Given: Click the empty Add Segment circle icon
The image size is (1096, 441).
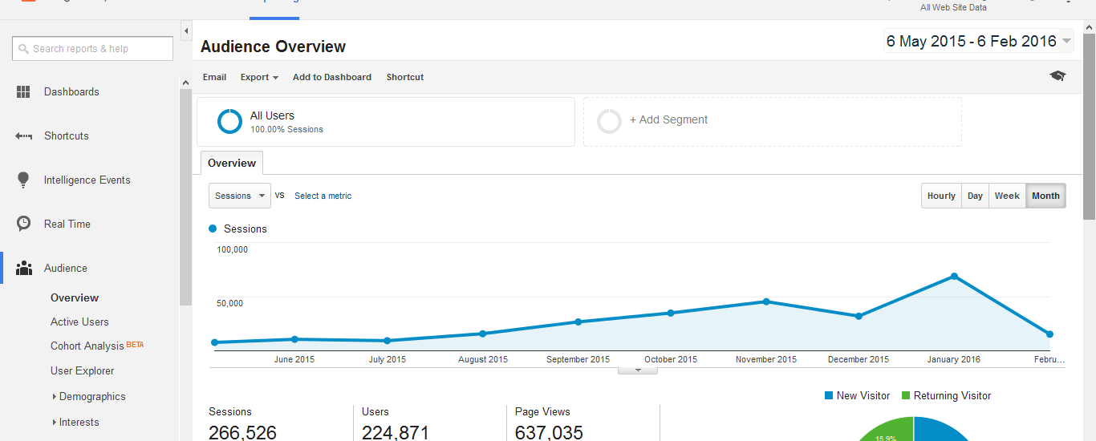Looking at the screenshot, I should [x=610, y=121].
